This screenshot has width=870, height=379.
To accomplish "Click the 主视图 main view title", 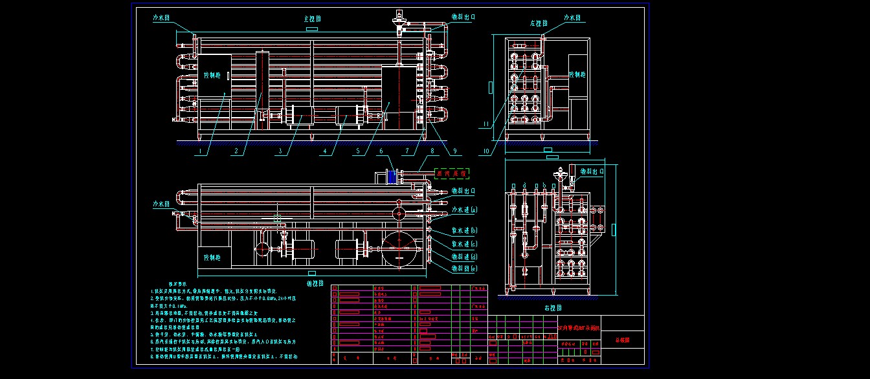I will (x=314, y=18).
